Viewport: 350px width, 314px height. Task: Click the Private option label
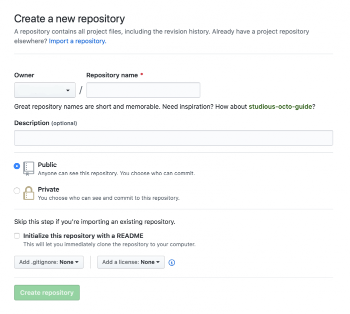[48, 189]
